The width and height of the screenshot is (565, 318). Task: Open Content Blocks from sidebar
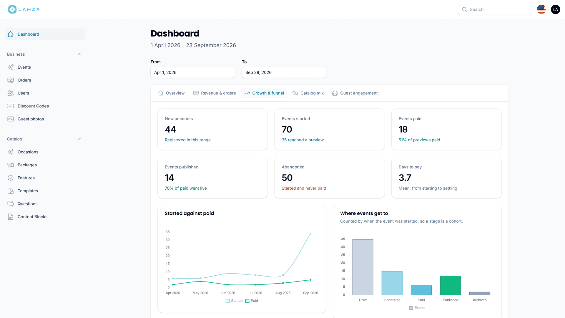click(x=45, y=217)
